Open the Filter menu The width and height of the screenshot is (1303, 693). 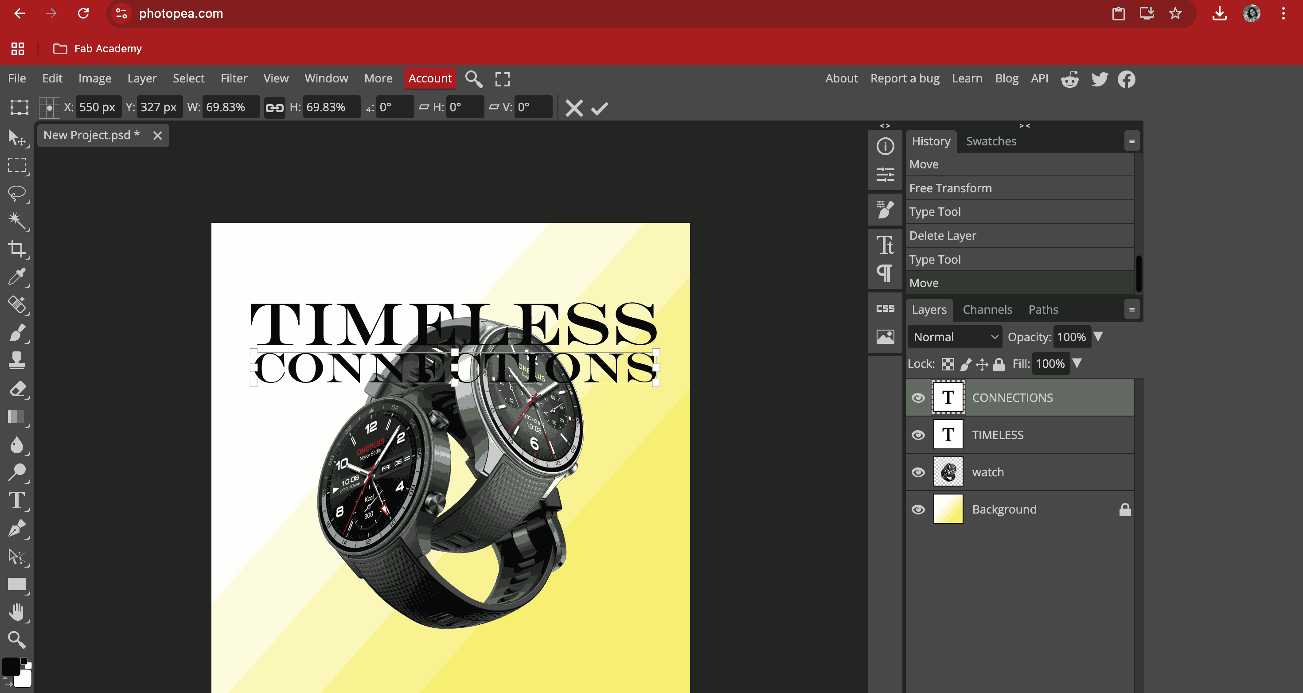[234, 78]
